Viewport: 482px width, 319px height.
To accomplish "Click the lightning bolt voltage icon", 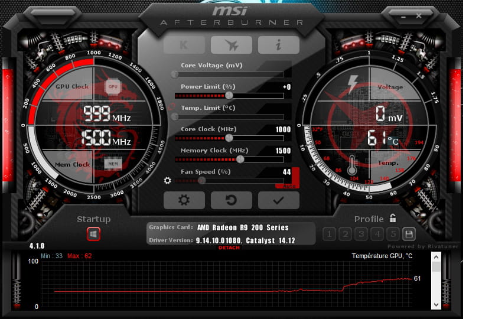I will coord(352,84).
